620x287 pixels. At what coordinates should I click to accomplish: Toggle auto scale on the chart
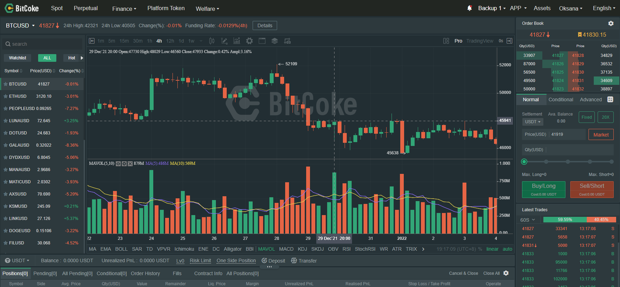507,249
